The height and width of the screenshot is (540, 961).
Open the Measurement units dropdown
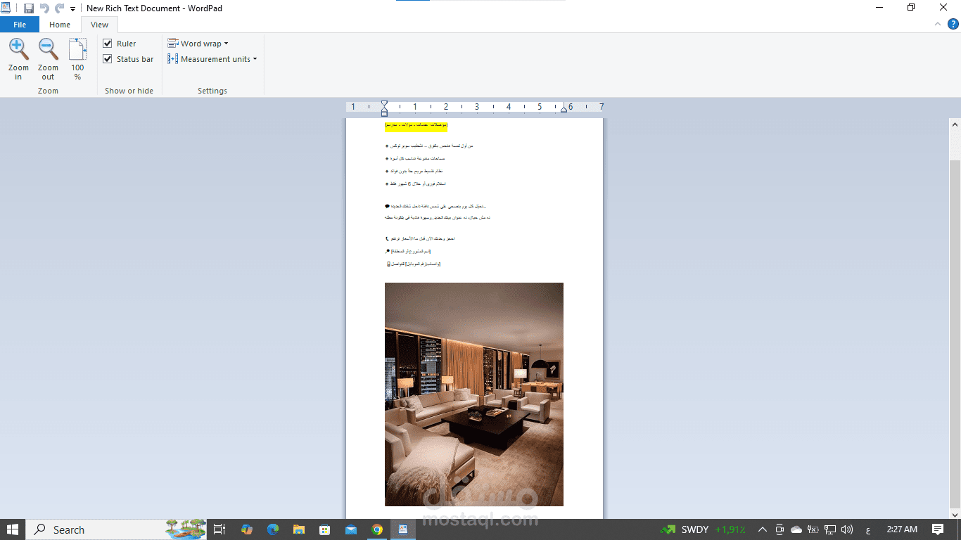(212, 59)
